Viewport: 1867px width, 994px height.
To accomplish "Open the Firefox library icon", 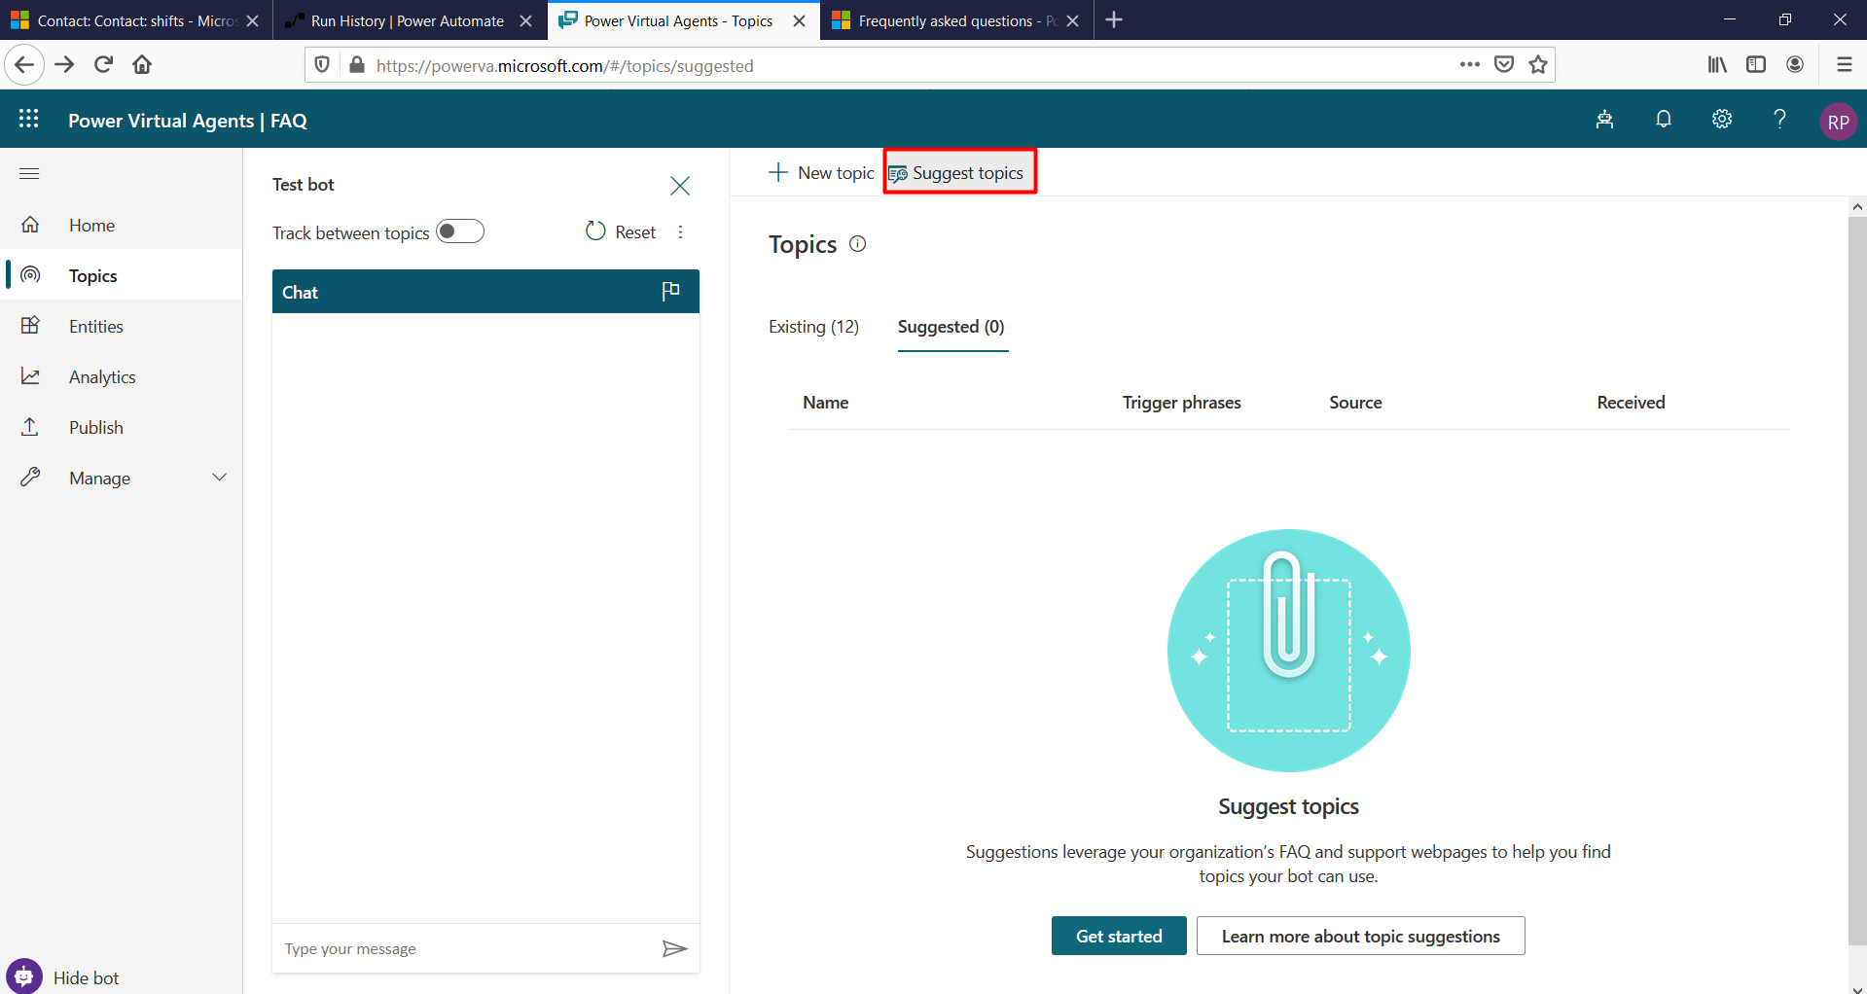I will pos(1717,65).
